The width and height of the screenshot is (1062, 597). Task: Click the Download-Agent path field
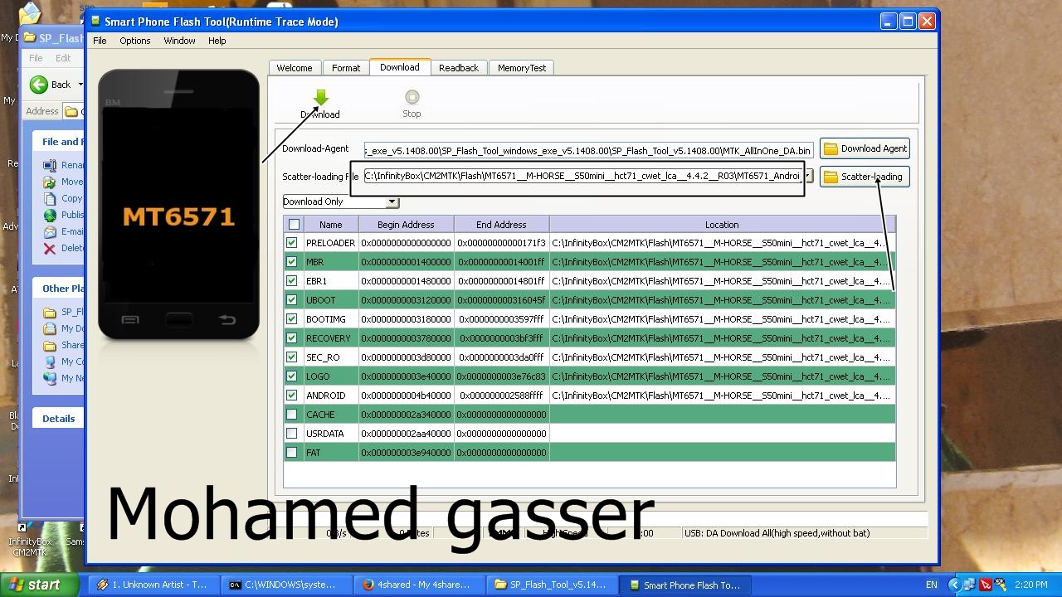point(588,151)
